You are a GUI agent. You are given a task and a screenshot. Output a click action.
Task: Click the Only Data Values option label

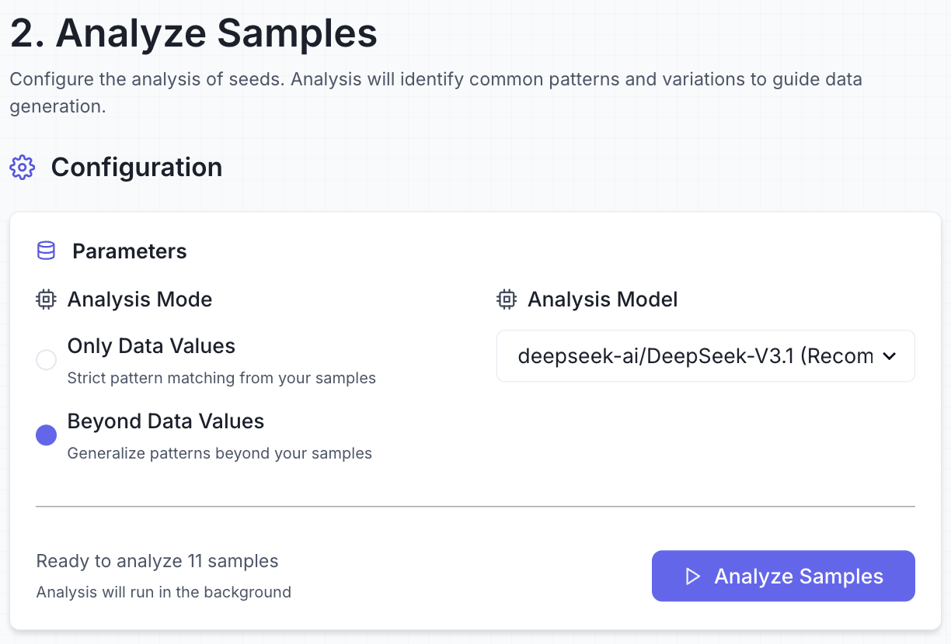click(152, 346)
